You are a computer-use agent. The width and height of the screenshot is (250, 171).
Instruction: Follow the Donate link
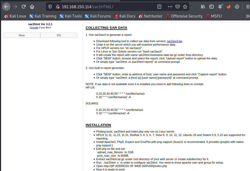[x=34, y=28]
